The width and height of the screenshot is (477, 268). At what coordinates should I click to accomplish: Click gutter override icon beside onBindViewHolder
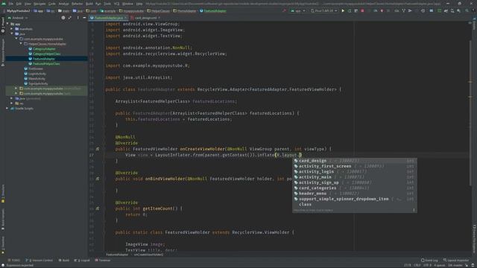[98, 179]
